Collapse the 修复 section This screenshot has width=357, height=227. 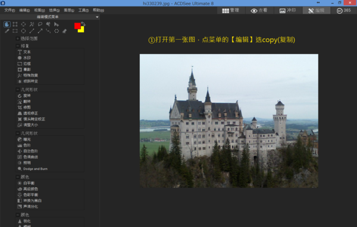[17, 46]
